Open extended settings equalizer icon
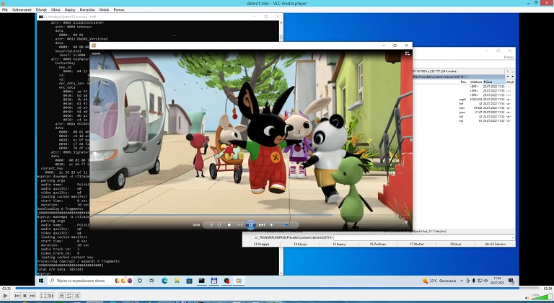Screen dimensions: 554x303 tap(50, 296)
